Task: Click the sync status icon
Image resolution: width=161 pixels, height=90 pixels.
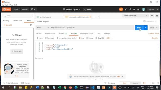Action: tap(121, 9)
